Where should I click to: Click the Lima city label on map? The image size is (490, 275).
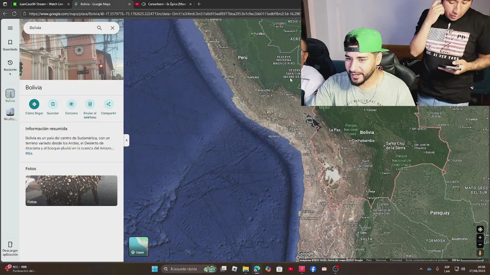pos(229,77)
